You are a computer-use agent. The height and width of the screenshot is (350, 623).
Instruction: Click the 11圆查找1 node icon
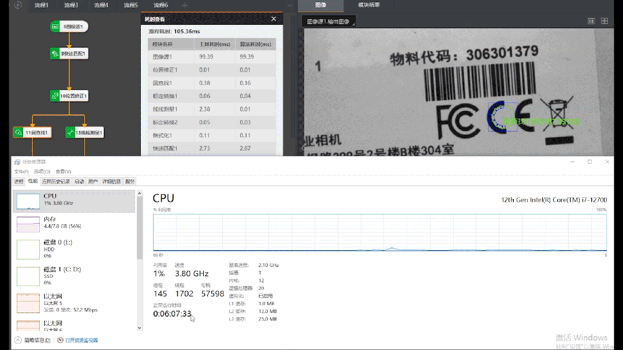[18, 133]
